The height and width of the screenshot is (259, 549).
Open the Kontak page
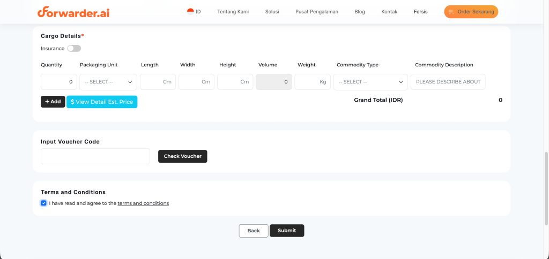(x=389, y=12)
